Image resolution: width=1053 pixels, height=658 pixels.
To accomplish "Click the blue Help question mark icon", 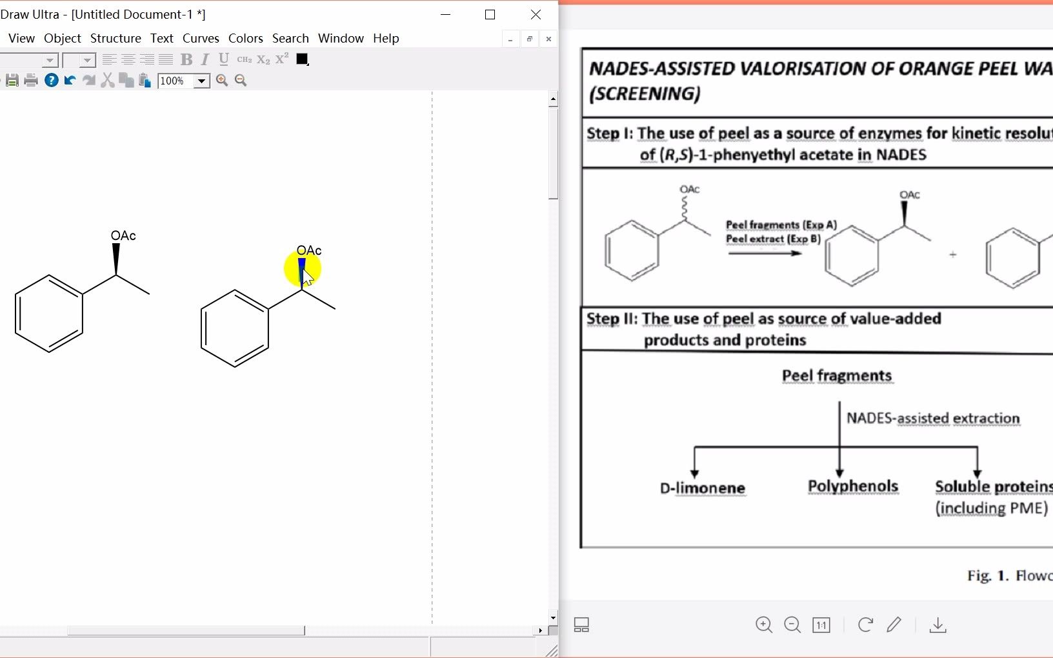I will [x=51, y=80].
